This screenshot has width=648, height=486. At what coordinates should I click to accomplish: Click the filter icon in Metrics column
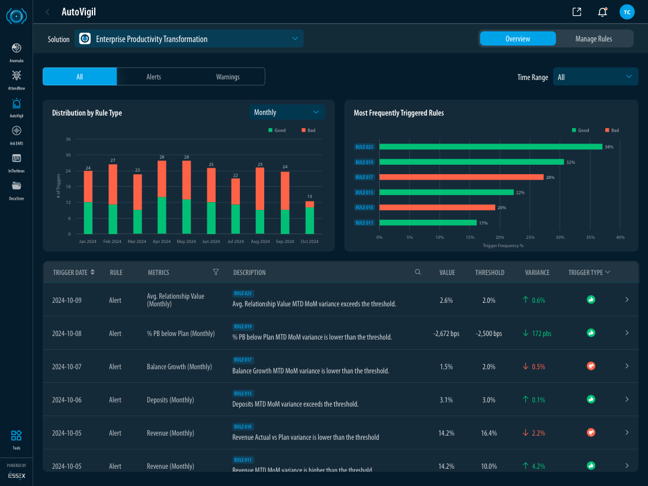pos(216,272)
